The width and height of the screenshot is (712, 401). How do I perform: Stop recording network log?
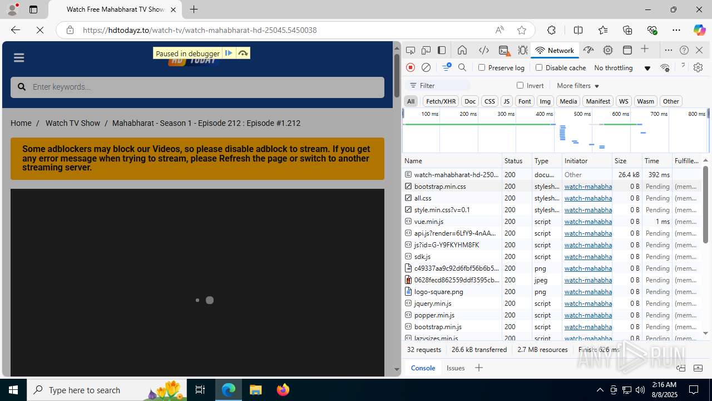click(411, 67)
